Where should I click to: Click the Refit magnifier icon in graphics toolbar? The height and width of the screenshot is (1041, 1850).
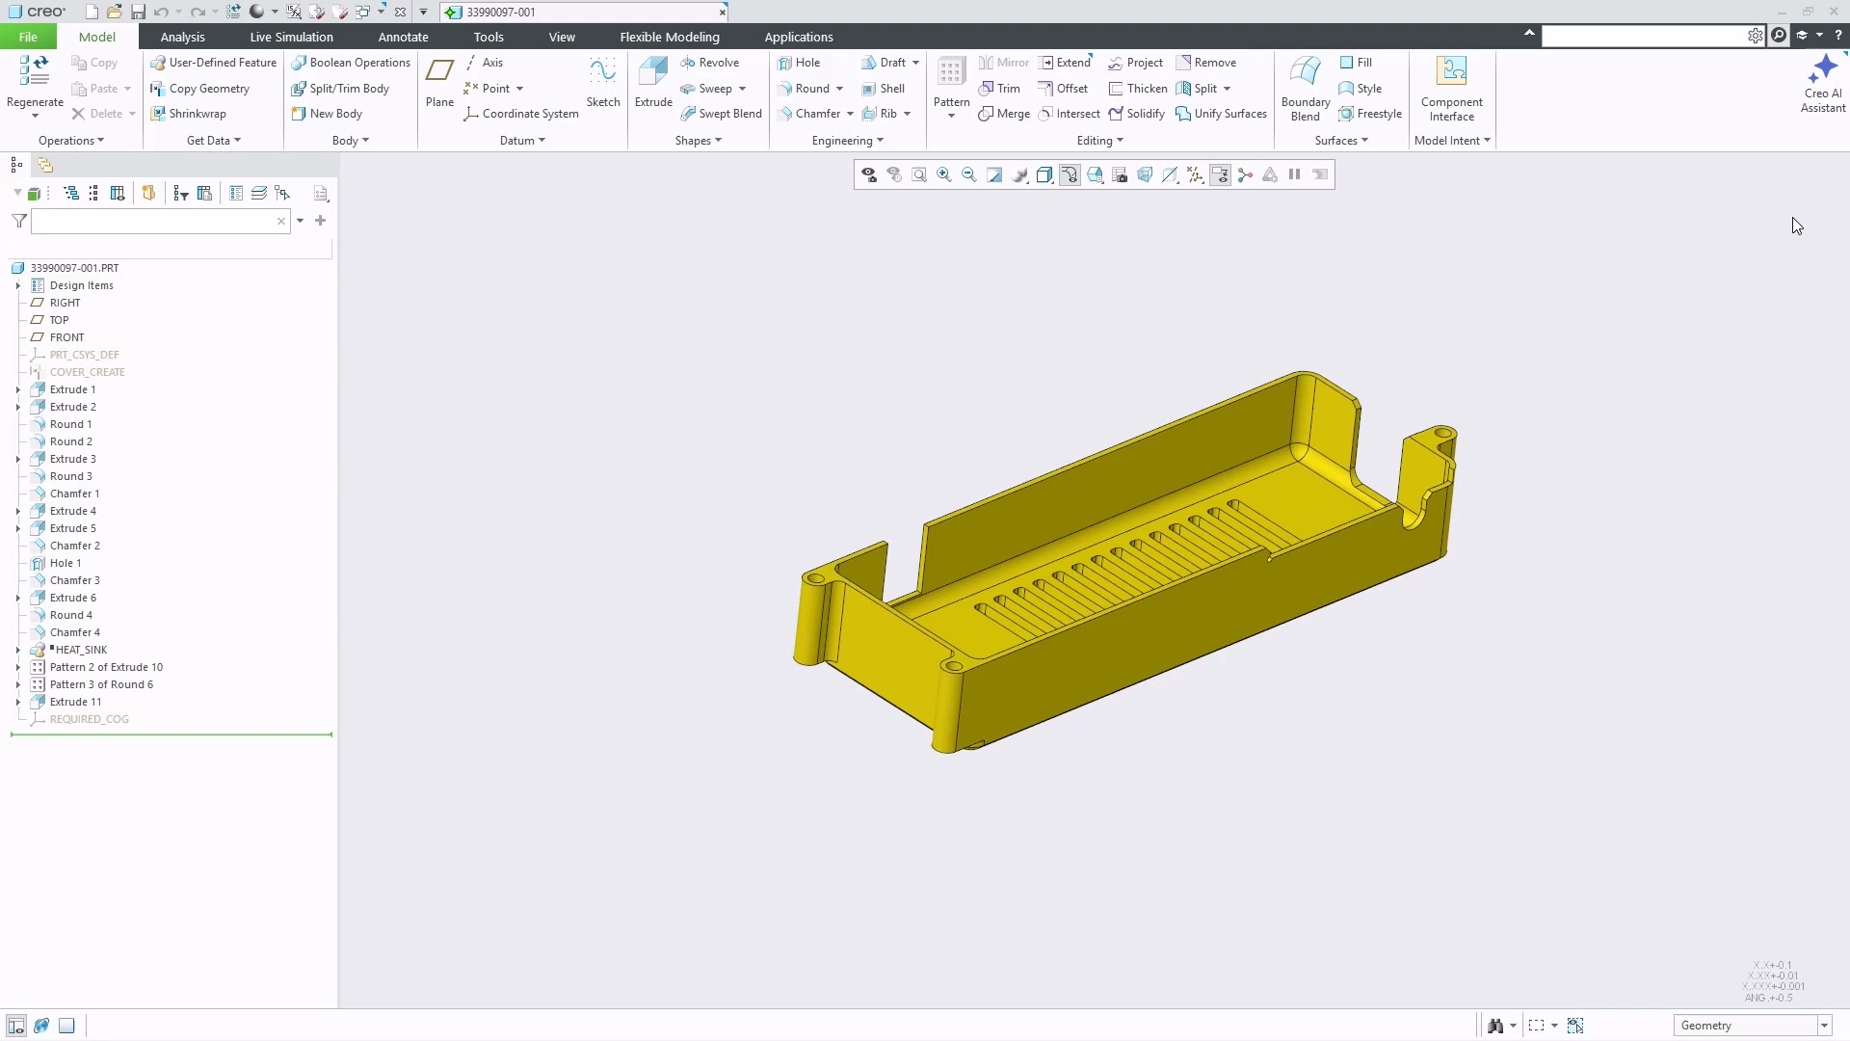click(919, 174)
